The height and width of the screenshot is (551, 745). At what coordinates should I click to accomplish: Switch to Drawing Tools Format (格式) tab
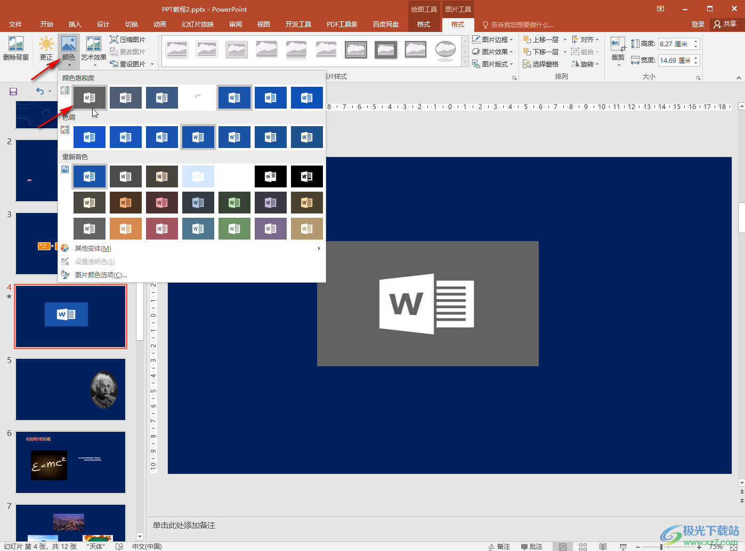coord(424,24)
